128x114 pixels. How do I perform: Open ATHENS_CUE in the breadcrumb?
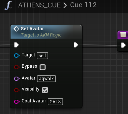tap(39, 5)
